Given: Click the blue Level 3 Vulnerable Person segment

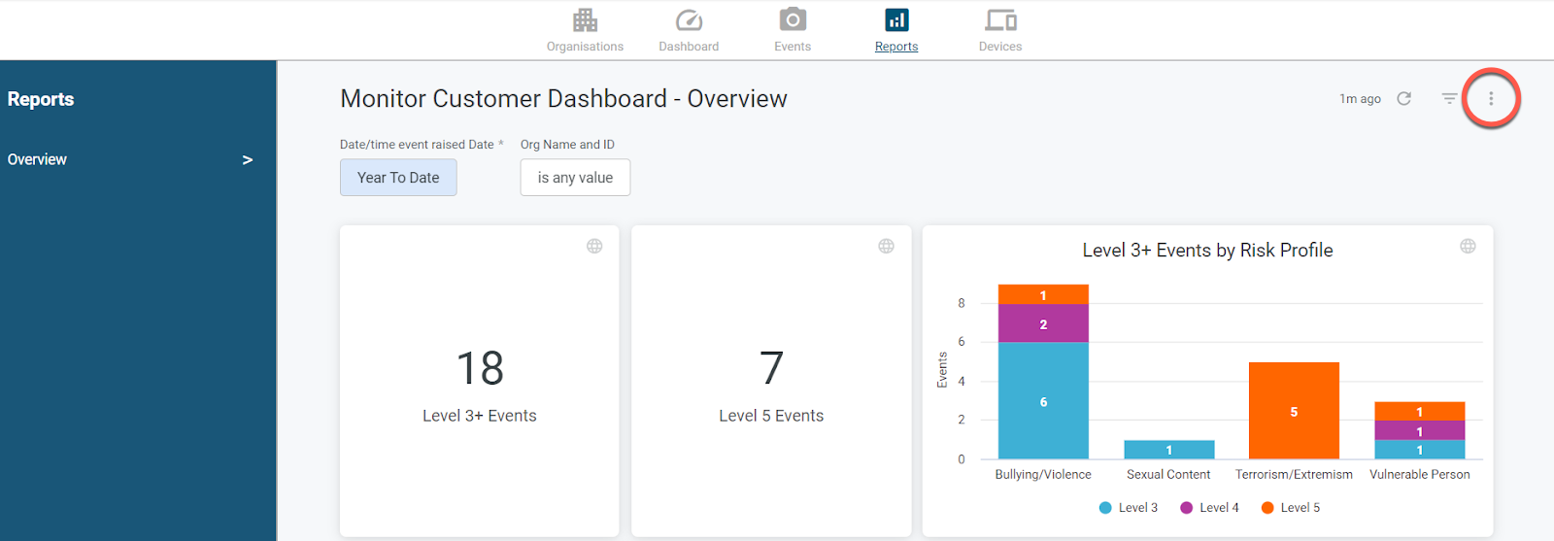Looking at the screenshot, I should pyautogui.click(x=1419, y=450).
